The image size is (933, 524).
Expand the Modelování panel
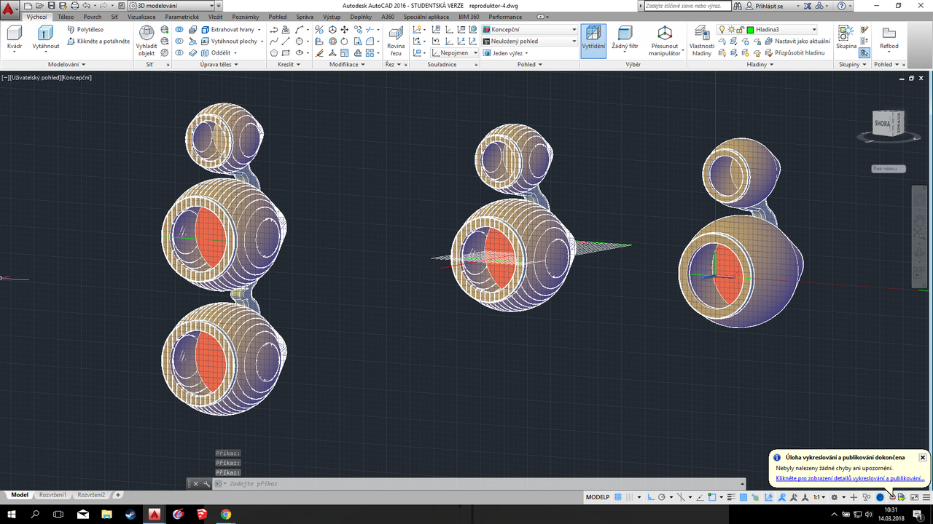[x=66, y=65]
